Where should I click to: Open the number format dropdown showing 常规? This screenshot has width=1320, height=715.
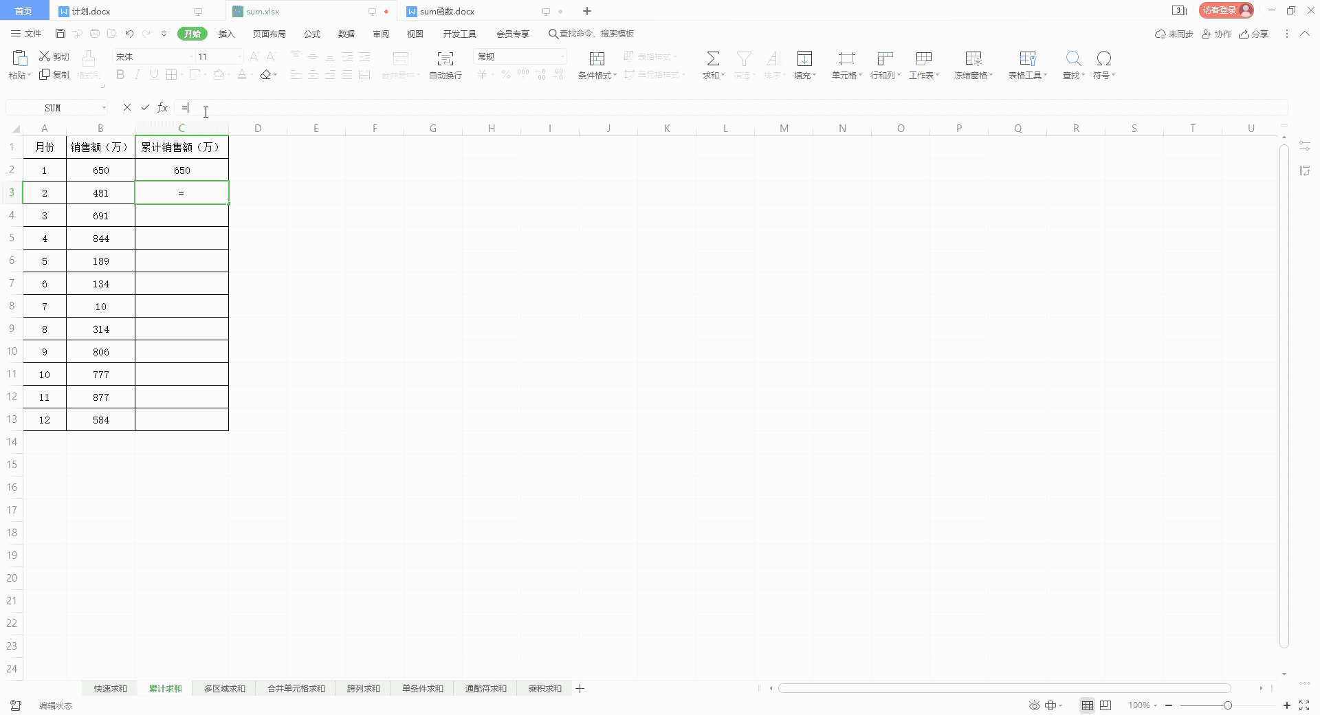(x=562, y=56)
